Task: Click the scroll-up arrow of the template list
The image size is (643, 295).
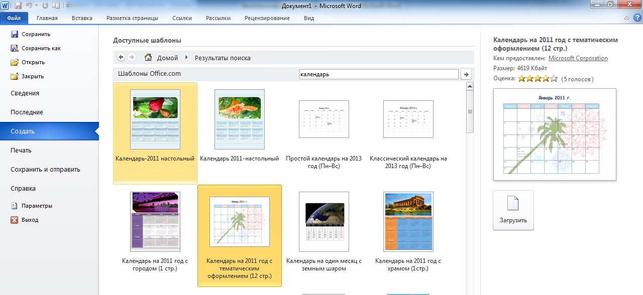Action: (x=470, y=87)
